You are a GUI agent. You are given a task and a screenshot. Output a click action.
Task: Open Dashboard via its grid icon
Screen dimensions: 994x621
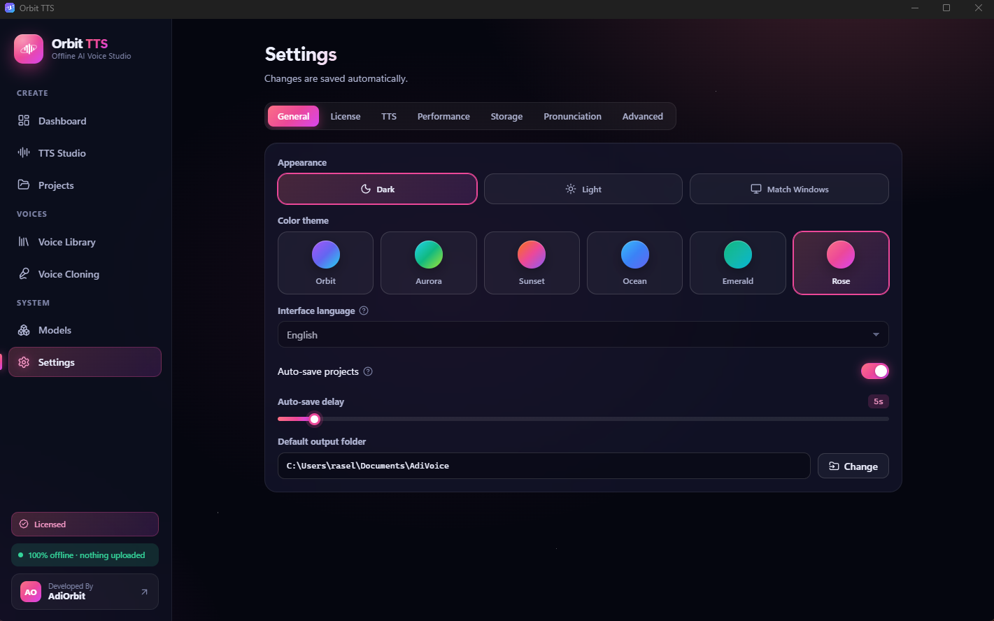(24, 121)
